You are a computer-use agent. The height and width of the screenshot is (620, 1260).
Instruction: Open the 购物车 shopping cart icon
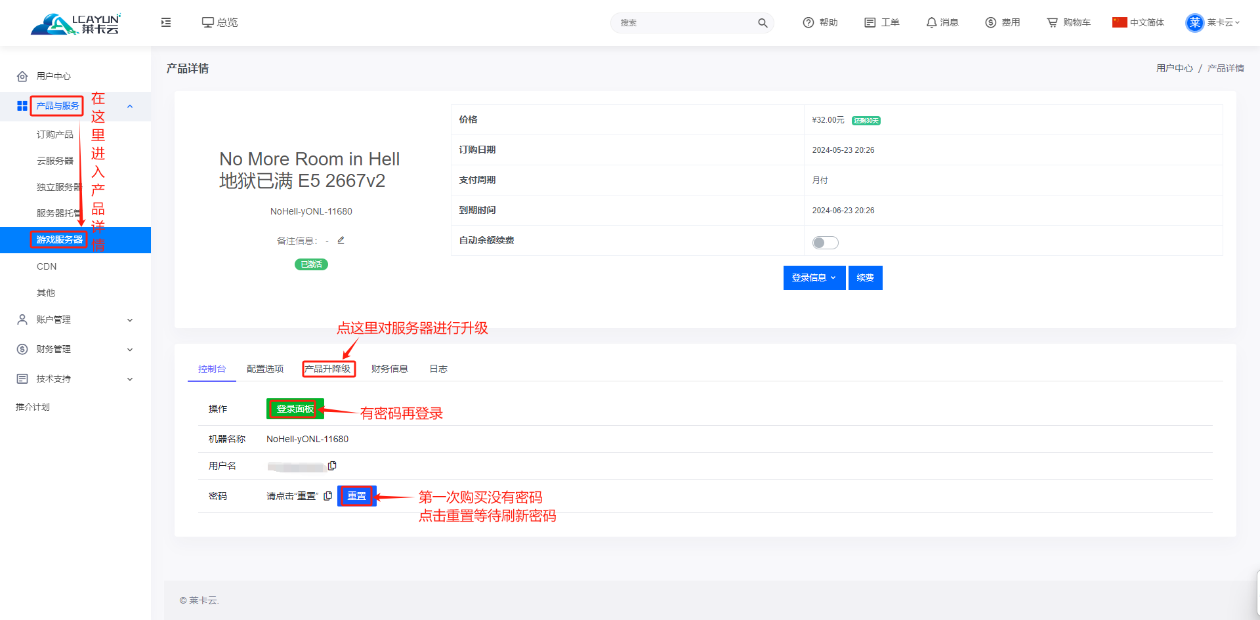tap(1053, 22)
